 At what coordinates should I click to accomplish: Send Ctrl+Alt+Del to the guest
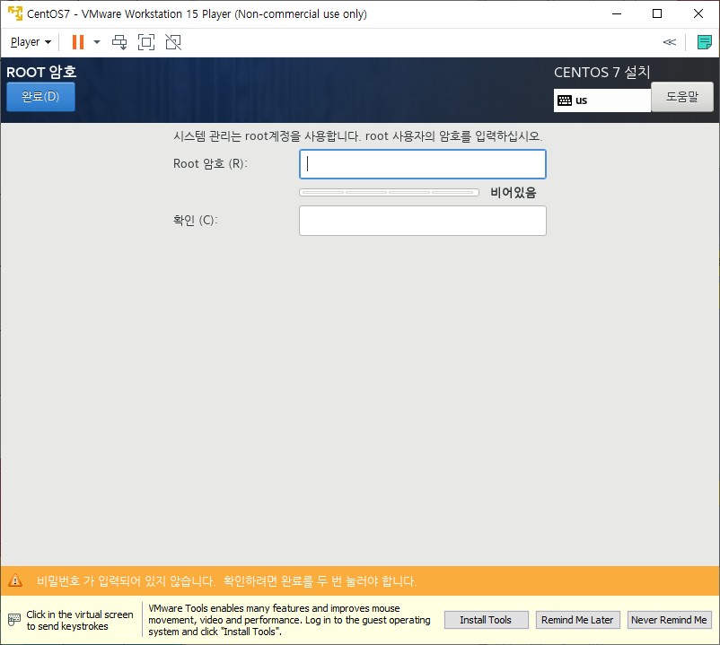coord(119,42)
